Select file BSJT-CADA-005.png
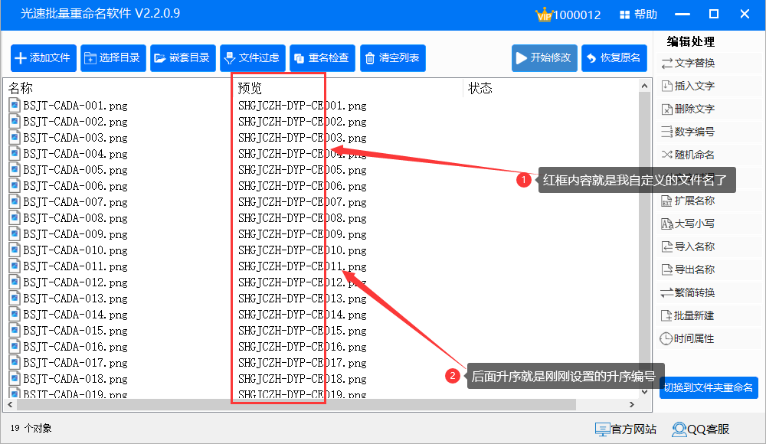The image size is (766, 444). pos(75,170)
